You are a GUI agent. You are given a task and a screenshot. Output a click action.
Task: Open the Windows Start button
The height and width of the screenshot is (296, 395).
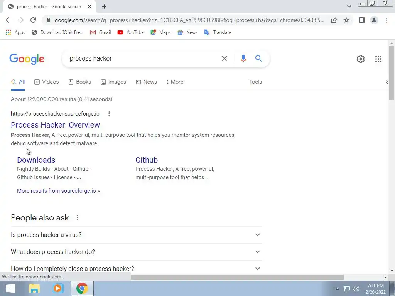pyautogui.click(x=10, y=288)
